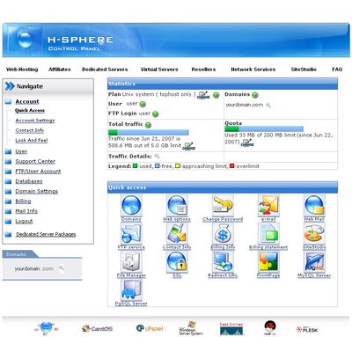Click the Windows Server System logo

(191, 328)
